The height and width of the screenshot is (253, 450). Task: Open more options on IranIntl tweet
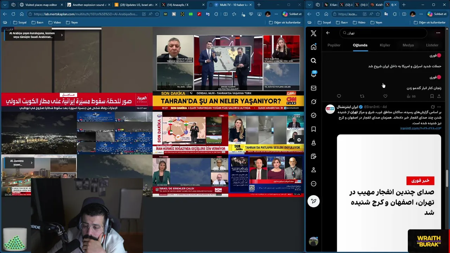click(x=439, y=107)
